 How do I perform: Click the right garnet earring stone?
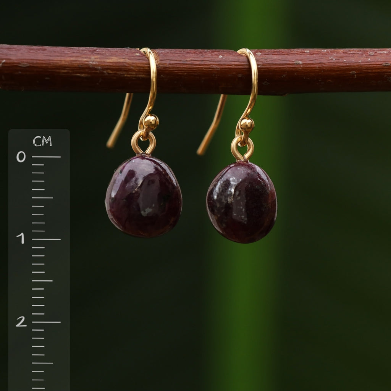[242, 202]
